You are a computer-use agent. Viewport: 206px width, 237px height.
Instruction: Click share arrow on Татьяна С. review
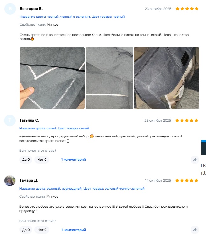(195, 160)
